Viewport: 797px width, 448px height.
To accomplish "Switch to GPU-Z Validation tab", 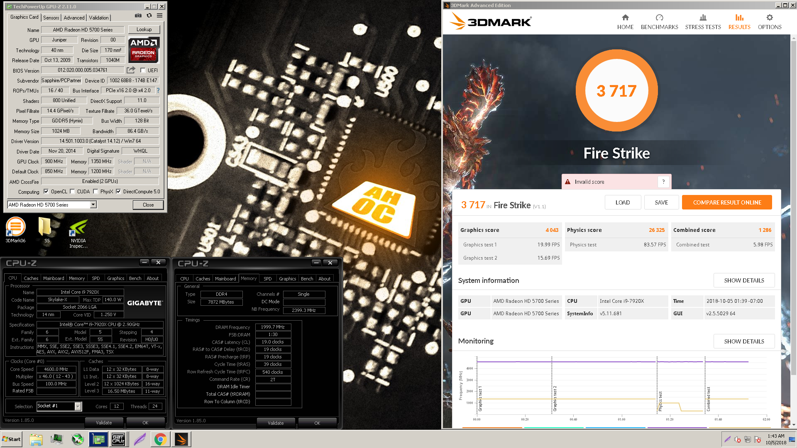I will (99, 17).
